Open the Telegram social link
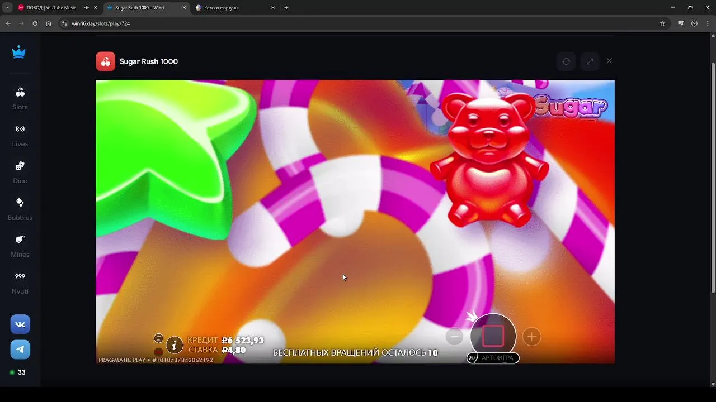The image size is (716, 402). click(x=20, y=350)
